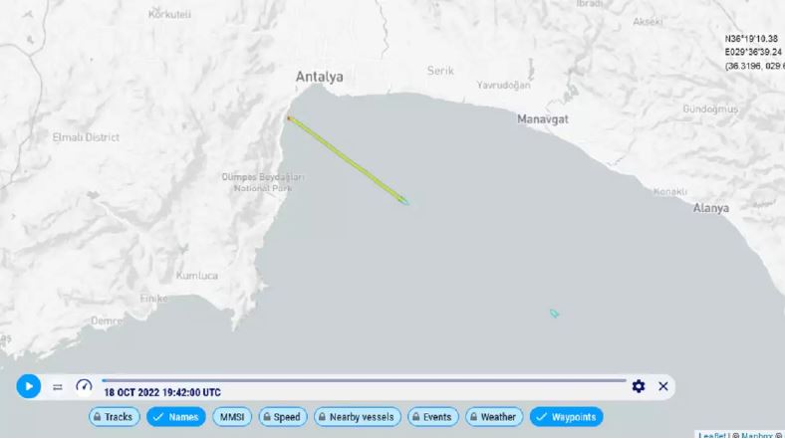Enable the Weather overlay chip

(x=494, y=417)
